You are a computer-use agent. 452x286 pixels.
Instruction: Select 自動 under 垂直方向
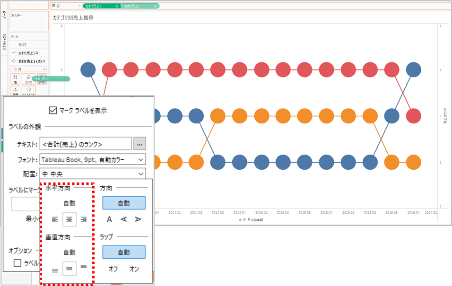pos(70,252)
